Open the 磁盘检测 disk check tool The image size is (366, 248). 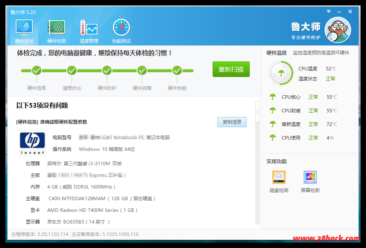279,182
